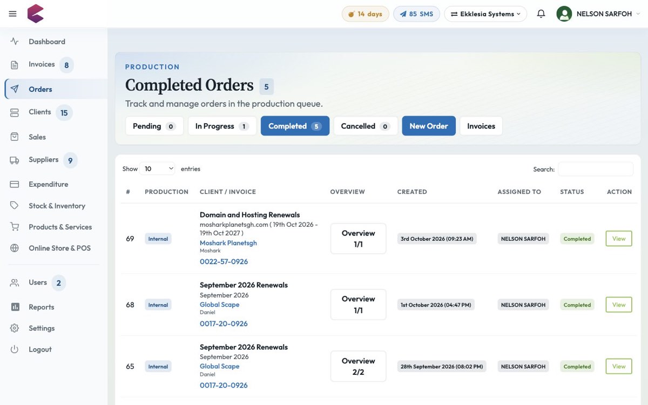Sort by the # column header
The height and width of the screenshot is (405, 648).
(x=128, y=192)
